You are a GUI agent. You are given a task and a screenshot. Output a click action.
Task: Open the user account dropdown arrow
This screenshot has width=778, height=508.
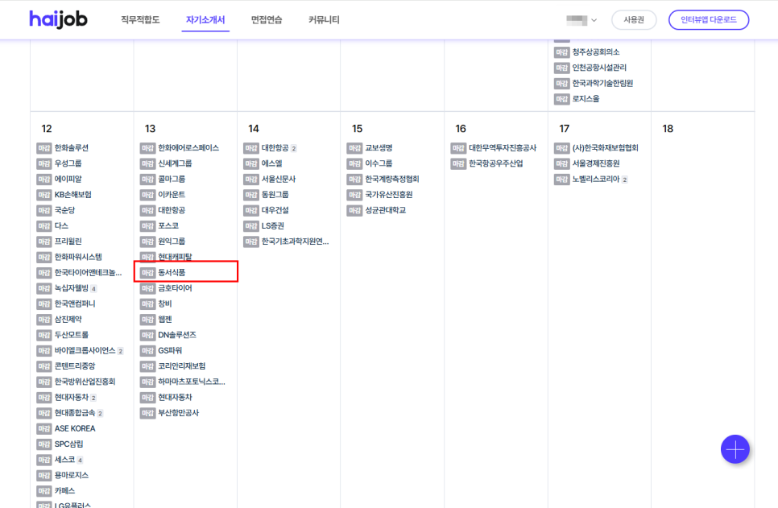tap(594, 20)
